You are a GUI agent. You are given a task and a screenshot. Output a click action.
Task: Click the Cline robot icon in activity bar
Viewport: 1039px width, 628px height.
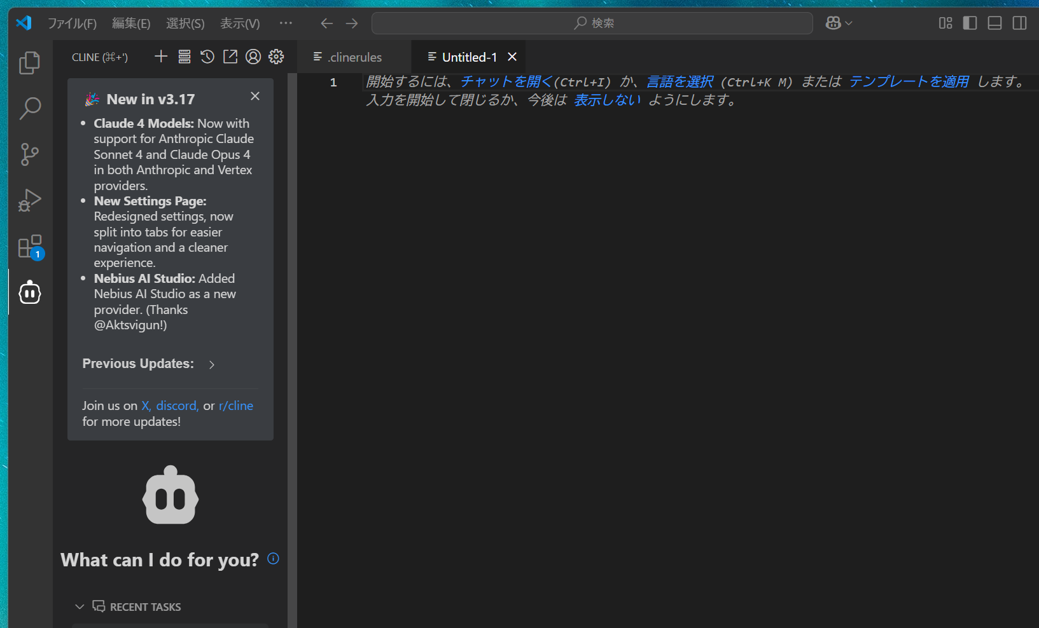pyautogui.click(x=29, y=293)
